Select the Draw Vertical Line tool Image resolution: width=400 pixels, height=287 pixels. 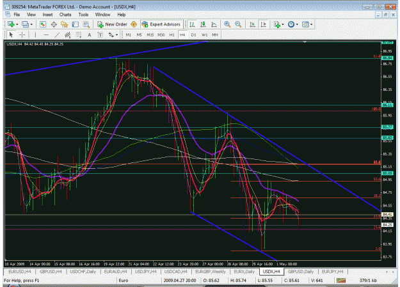coord(35,35)
